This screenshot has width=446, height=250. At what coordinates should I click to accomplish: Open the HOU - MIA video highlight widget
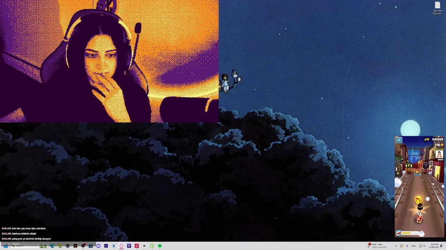click(377, 246)
